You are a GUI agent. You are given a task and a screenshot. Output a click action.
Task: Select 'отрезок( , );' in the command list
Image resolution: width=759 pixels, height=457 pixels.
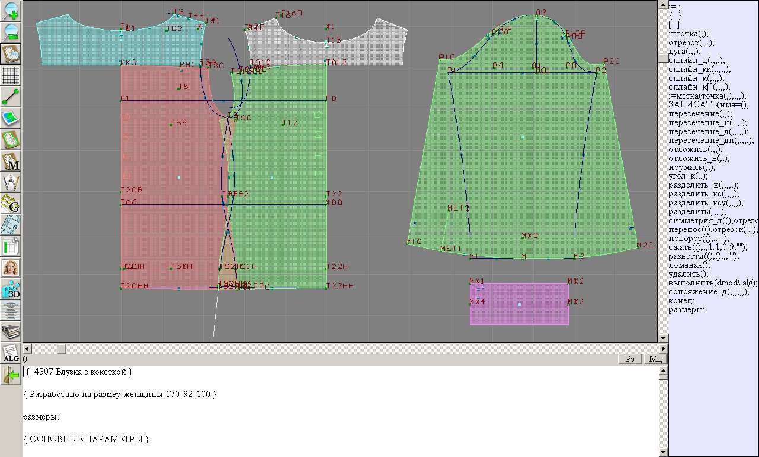(x=691, y=43)
